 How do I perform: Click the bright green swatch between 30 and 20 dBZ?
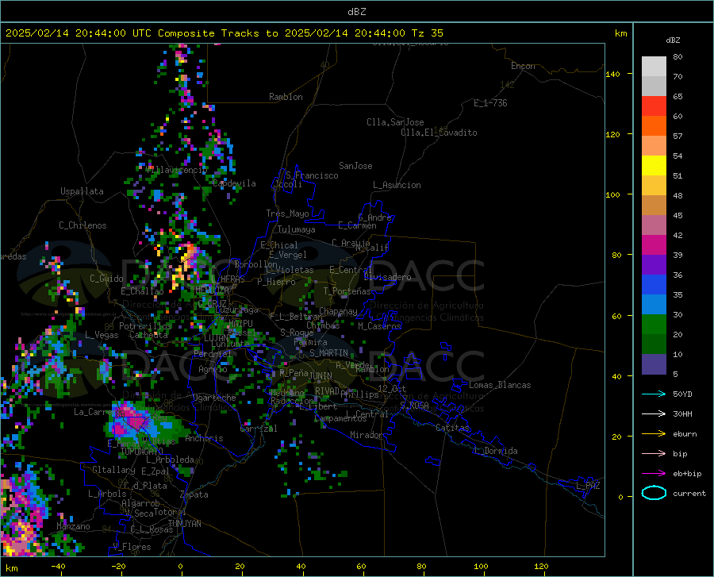[654, 325]
